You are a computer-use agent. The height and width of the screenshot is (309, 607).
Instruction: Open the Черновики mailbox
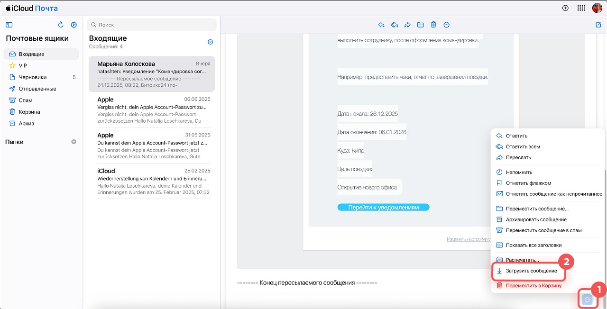coord(33,77)
